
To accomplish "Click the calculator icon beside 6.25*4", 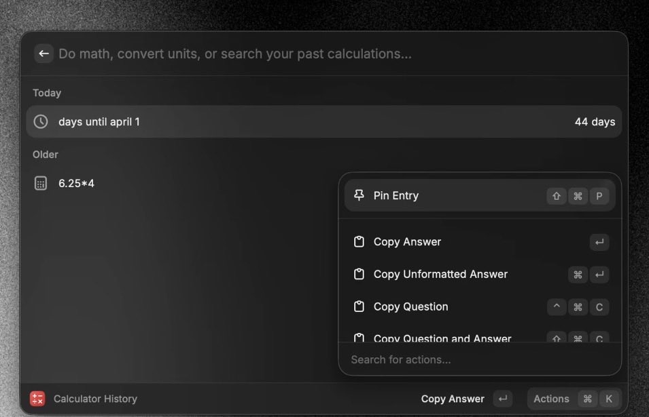I will tap(41, 183).
